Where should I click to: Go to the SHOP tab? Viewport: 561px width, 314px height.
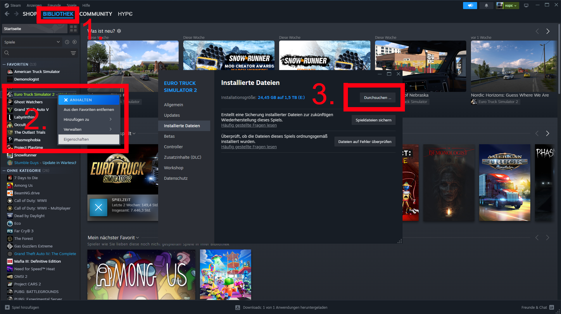pos(30,14)
